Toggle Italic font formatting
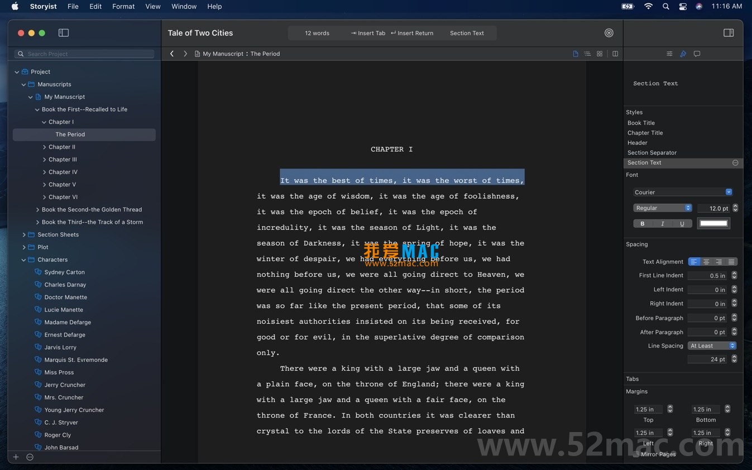Viewport: 752px width, 470px height. pyautogui.click(x=662, y=224)
